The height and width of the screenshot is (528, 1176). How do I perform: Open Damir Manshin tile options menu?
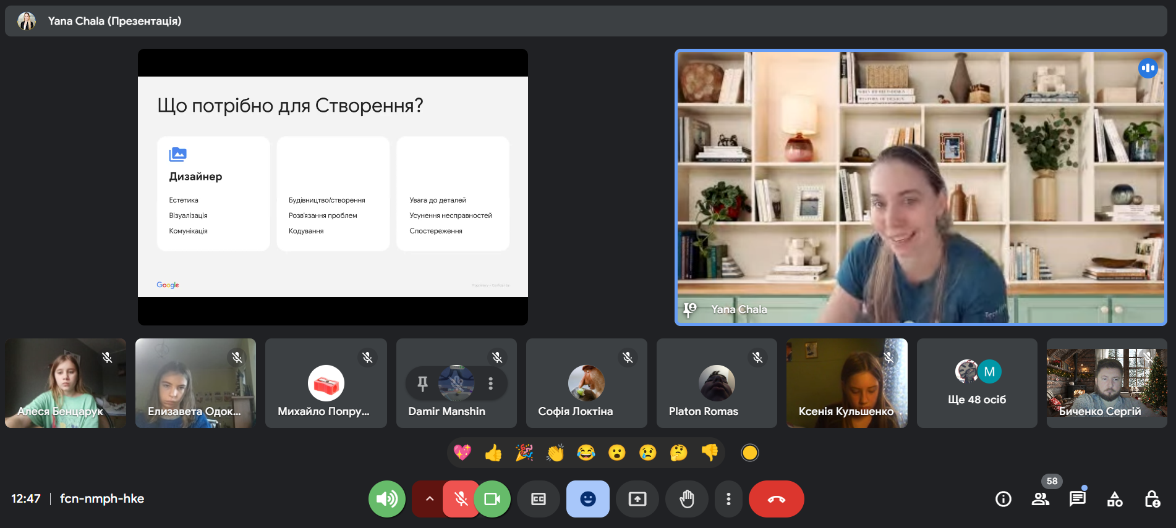tap(491, 383)
